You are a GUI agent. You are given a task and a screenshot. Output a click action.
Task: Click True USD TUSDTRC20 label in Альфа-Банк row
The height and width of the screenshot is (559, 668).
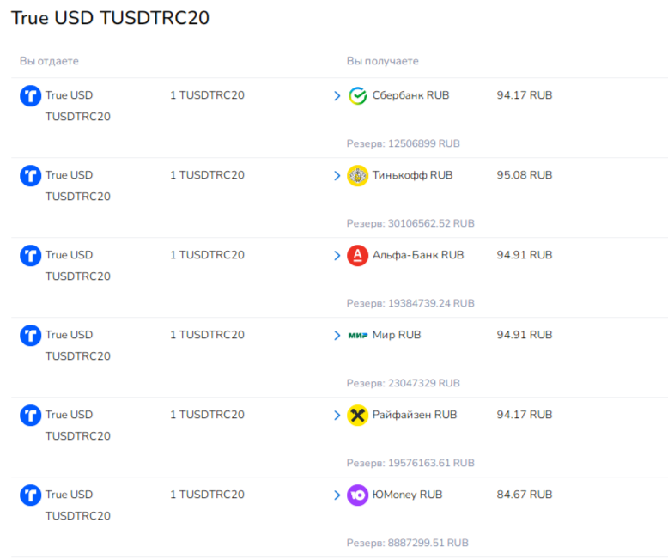78,265
